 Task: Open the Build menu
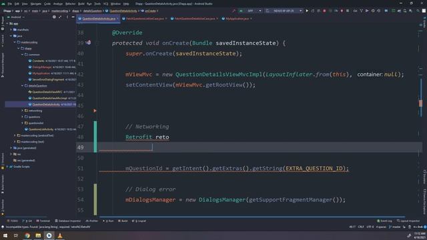81,4
